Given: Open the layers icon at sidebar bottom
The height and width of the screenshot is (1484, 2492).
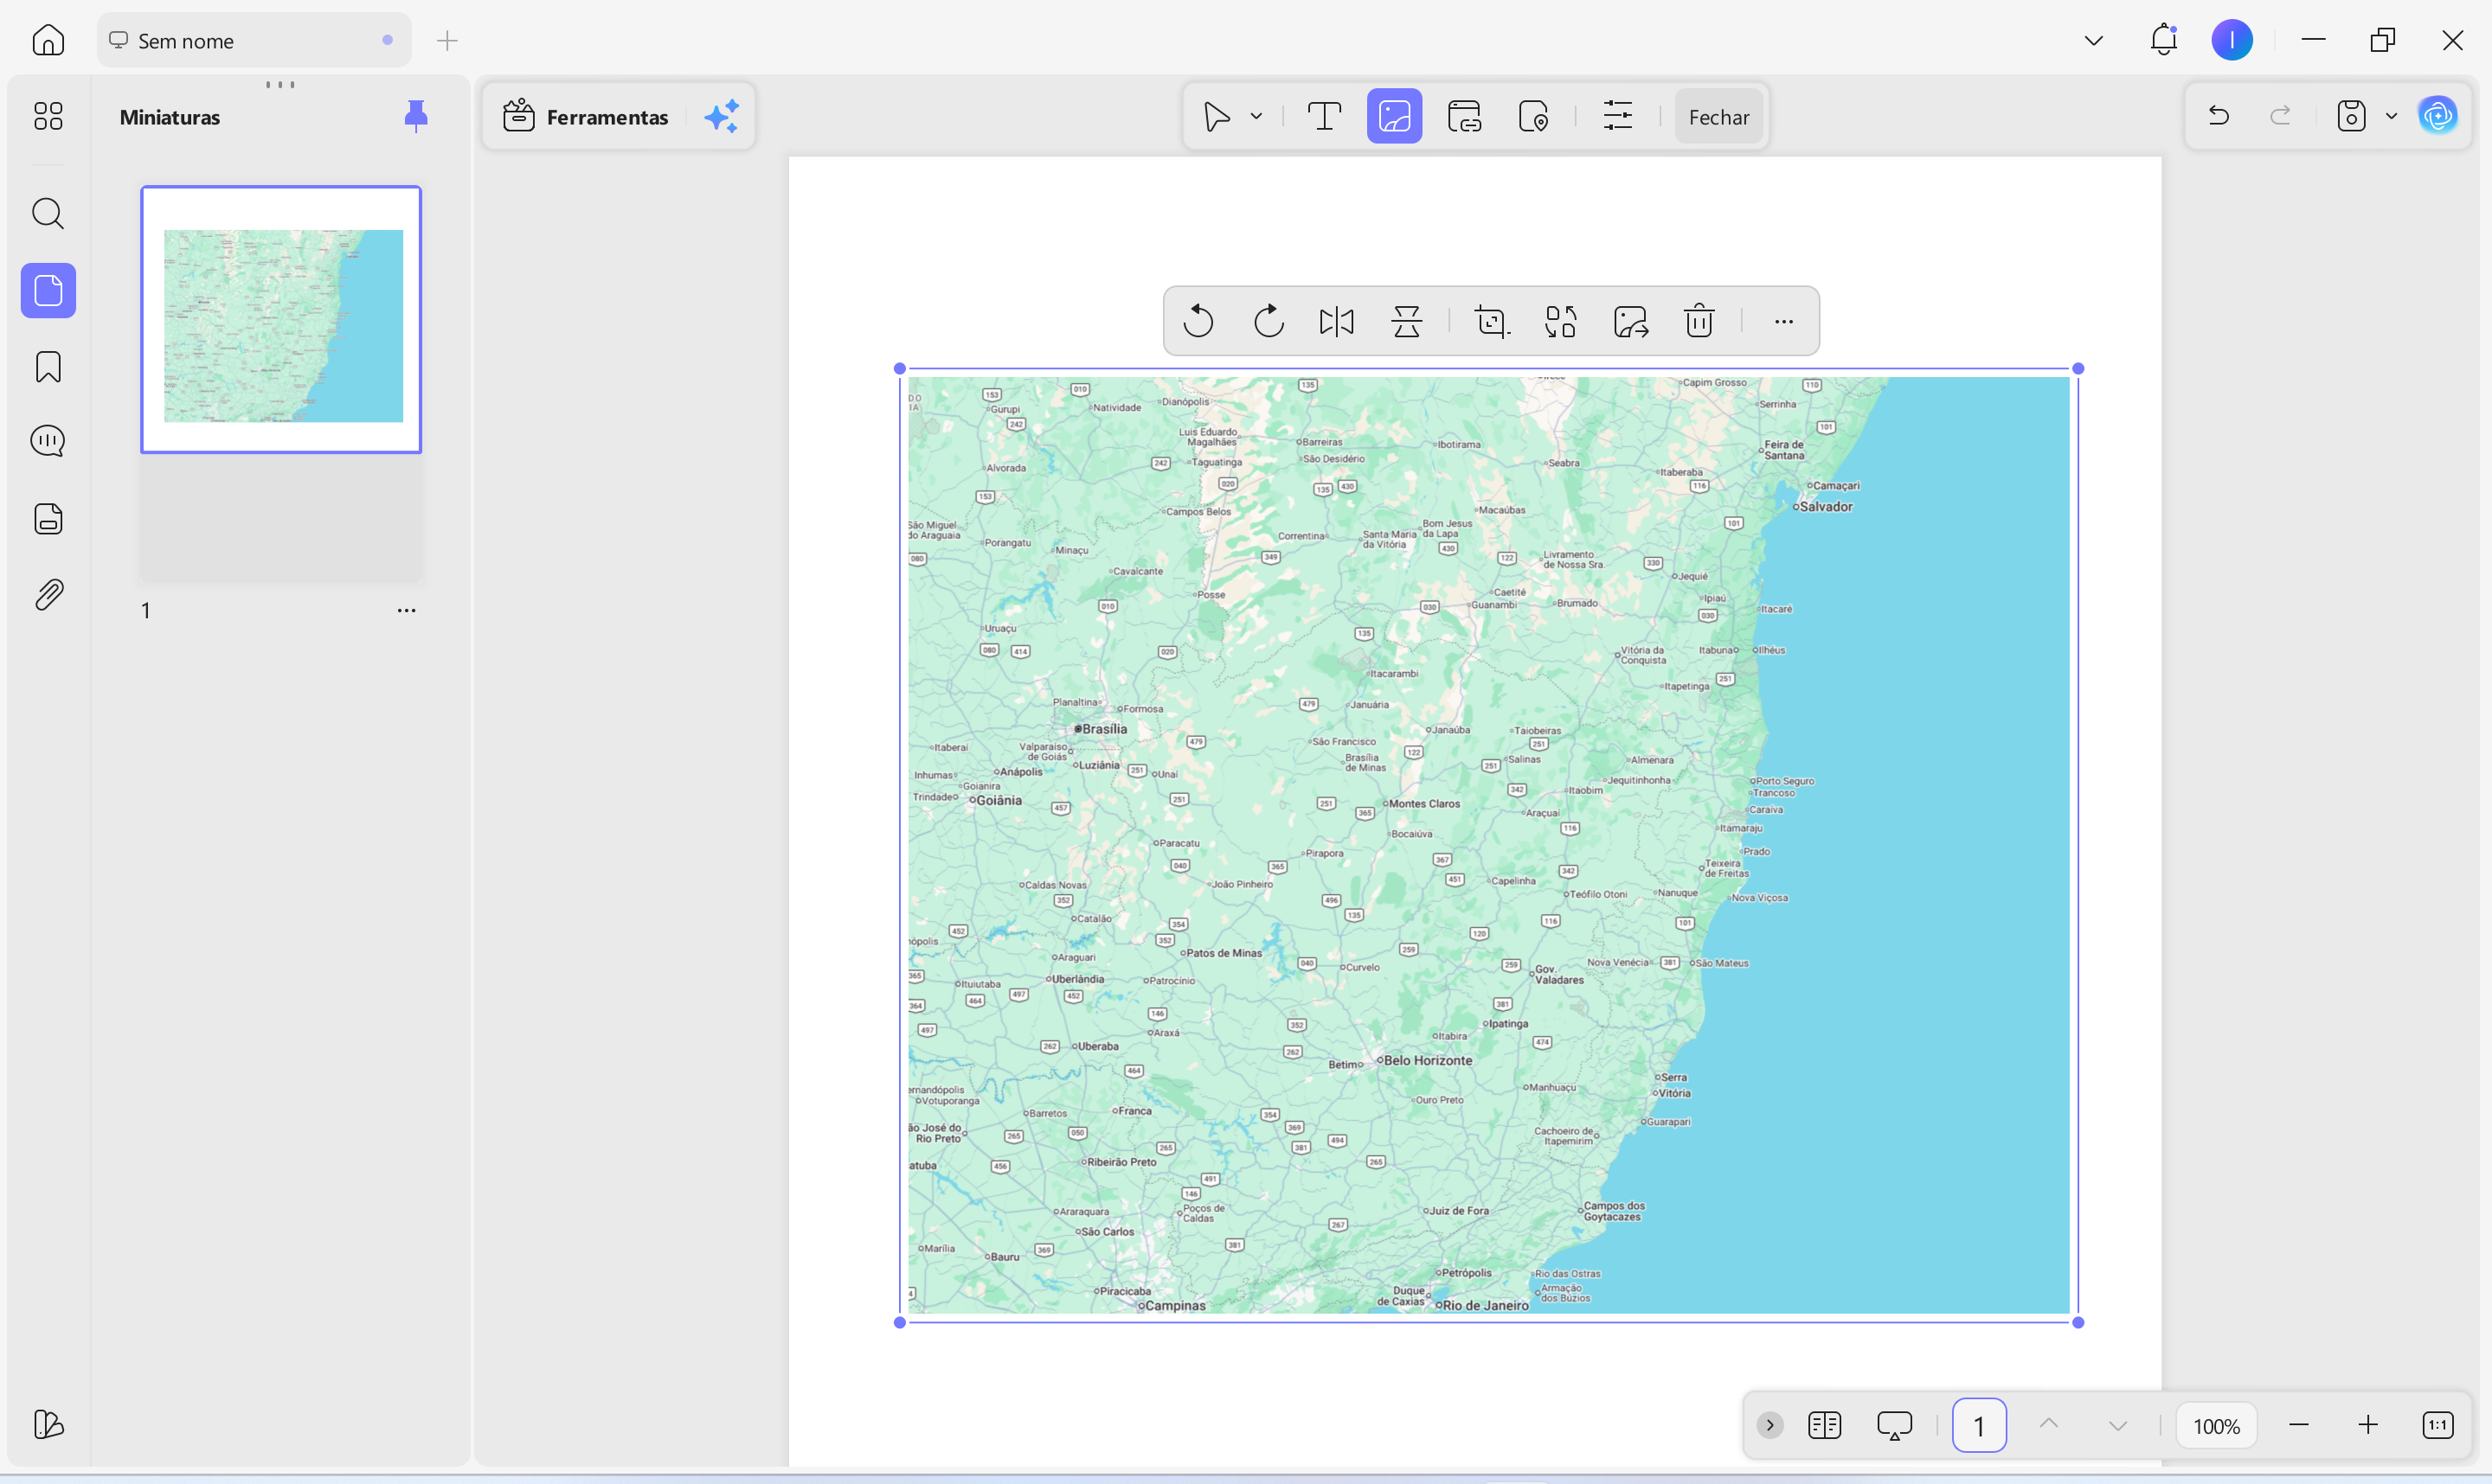Looking at the screenshot, I should click(48, 1424).
